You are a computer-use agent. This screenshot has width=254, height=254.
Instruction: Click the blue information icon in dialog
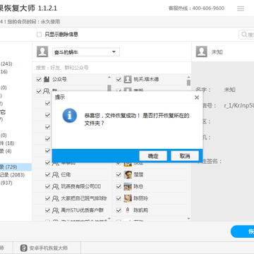(70, 116)
